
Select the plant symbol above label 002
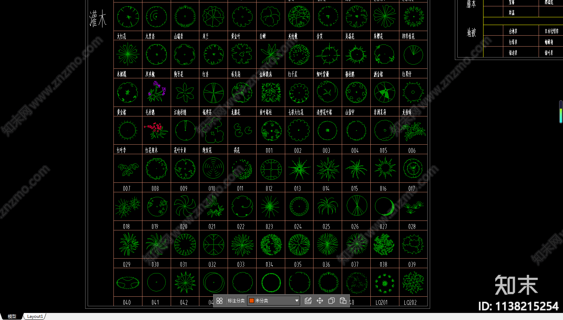click(x=299, y=130)
